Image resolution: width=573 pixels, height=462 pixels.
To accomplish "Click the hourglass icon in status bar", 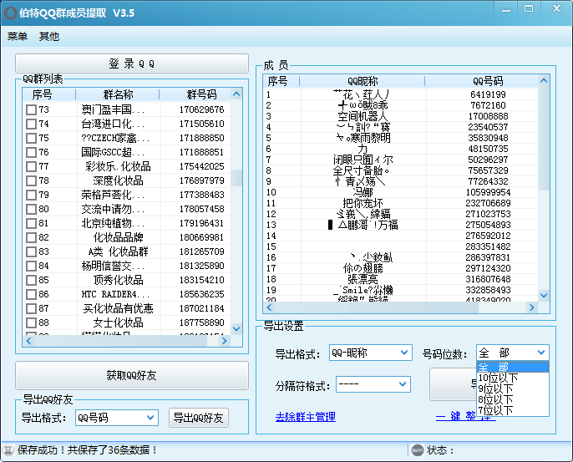I will click(x=8, y=450).
